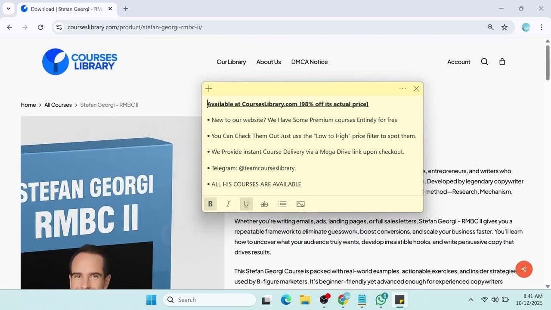Click the 'Telegram: @teamcourseslibrary.' note line
Image resolution: width=551 pixels, height=310 pixels.
pos(254,168)
